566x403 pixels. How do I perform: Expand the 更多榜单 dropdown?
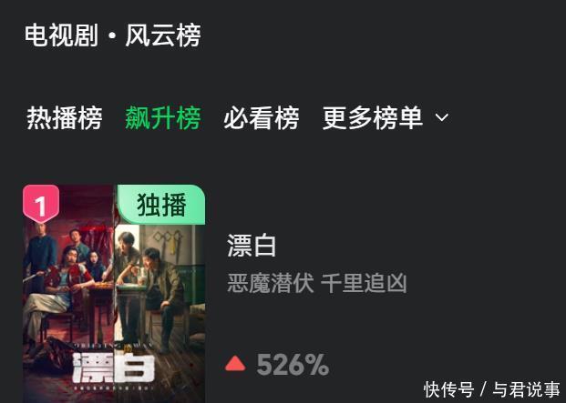[x=386, y=117]
